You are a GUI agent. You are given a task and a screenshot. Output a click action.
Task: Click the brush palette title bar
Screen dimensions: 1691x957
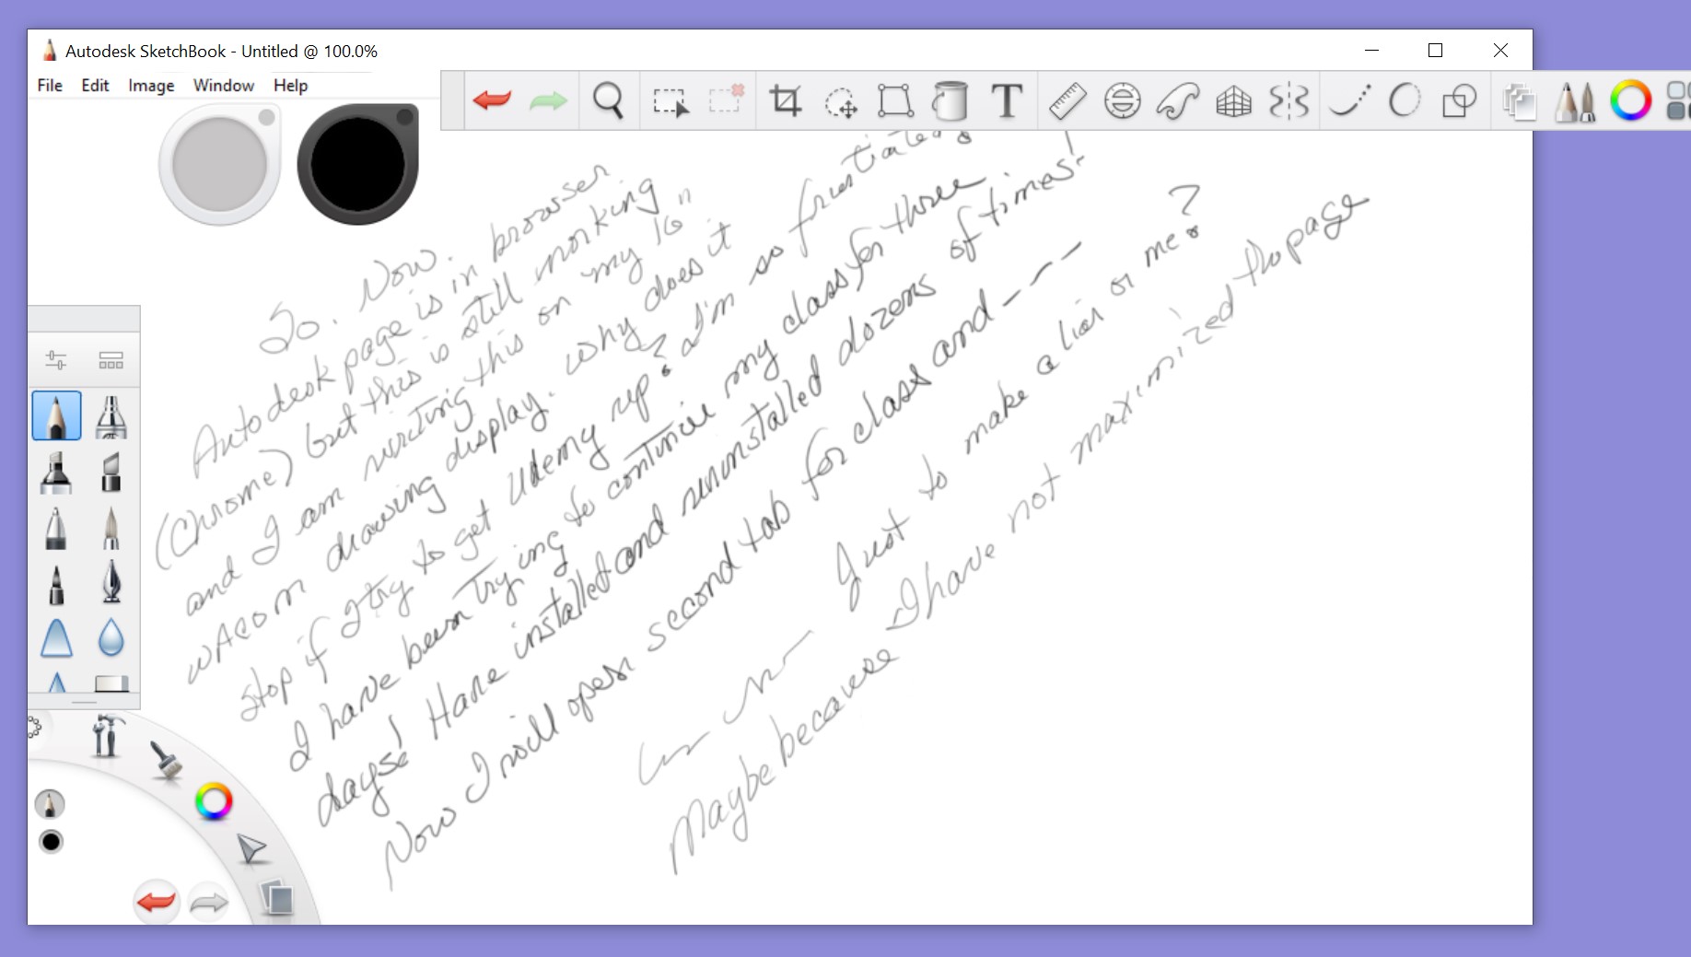84,319
